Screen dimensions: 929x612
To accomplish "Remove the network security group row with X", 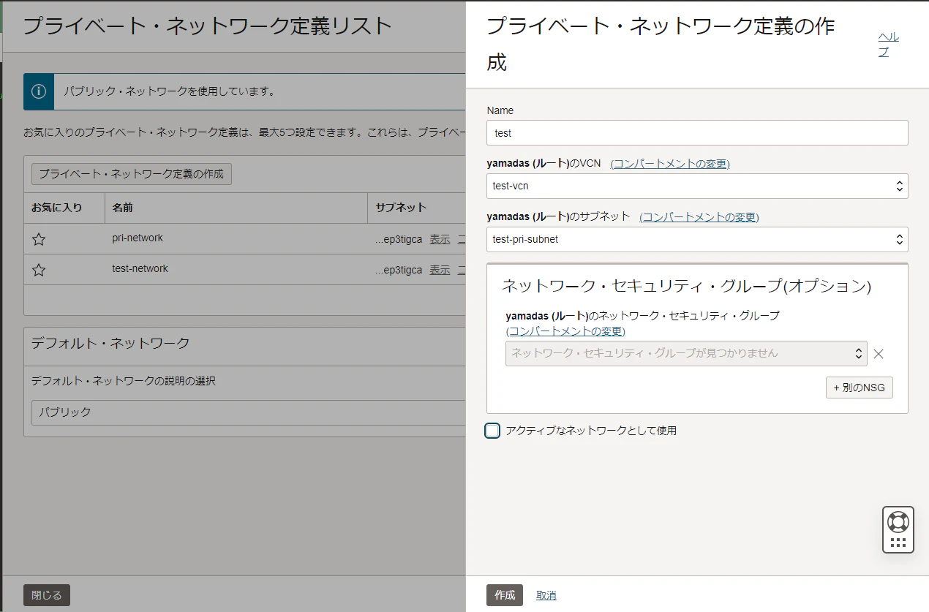I will coord(879,354).
